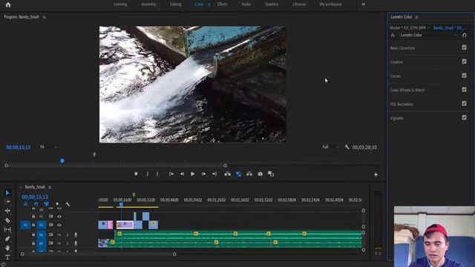Switch to the Editing workspace
The image size is (475, 267).
175,4
